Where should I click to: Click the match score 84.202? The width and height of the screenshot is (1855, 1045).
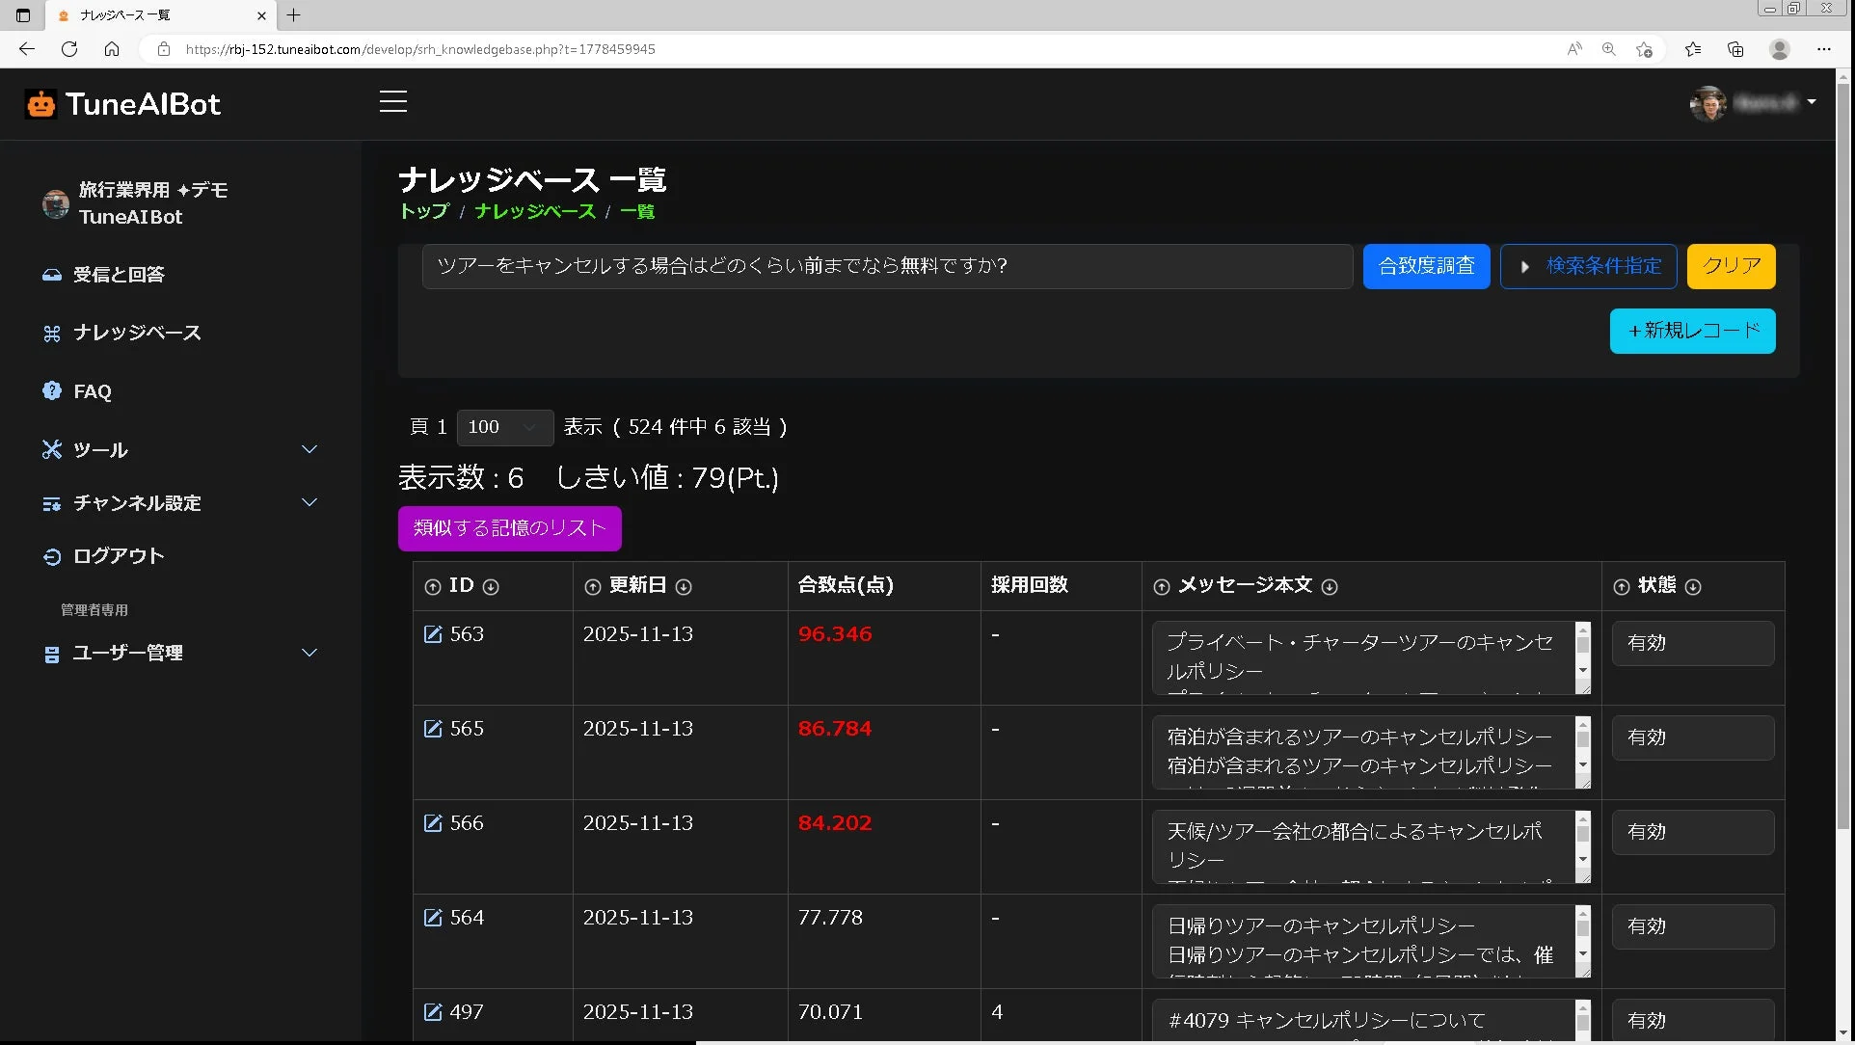coord(835,823)
